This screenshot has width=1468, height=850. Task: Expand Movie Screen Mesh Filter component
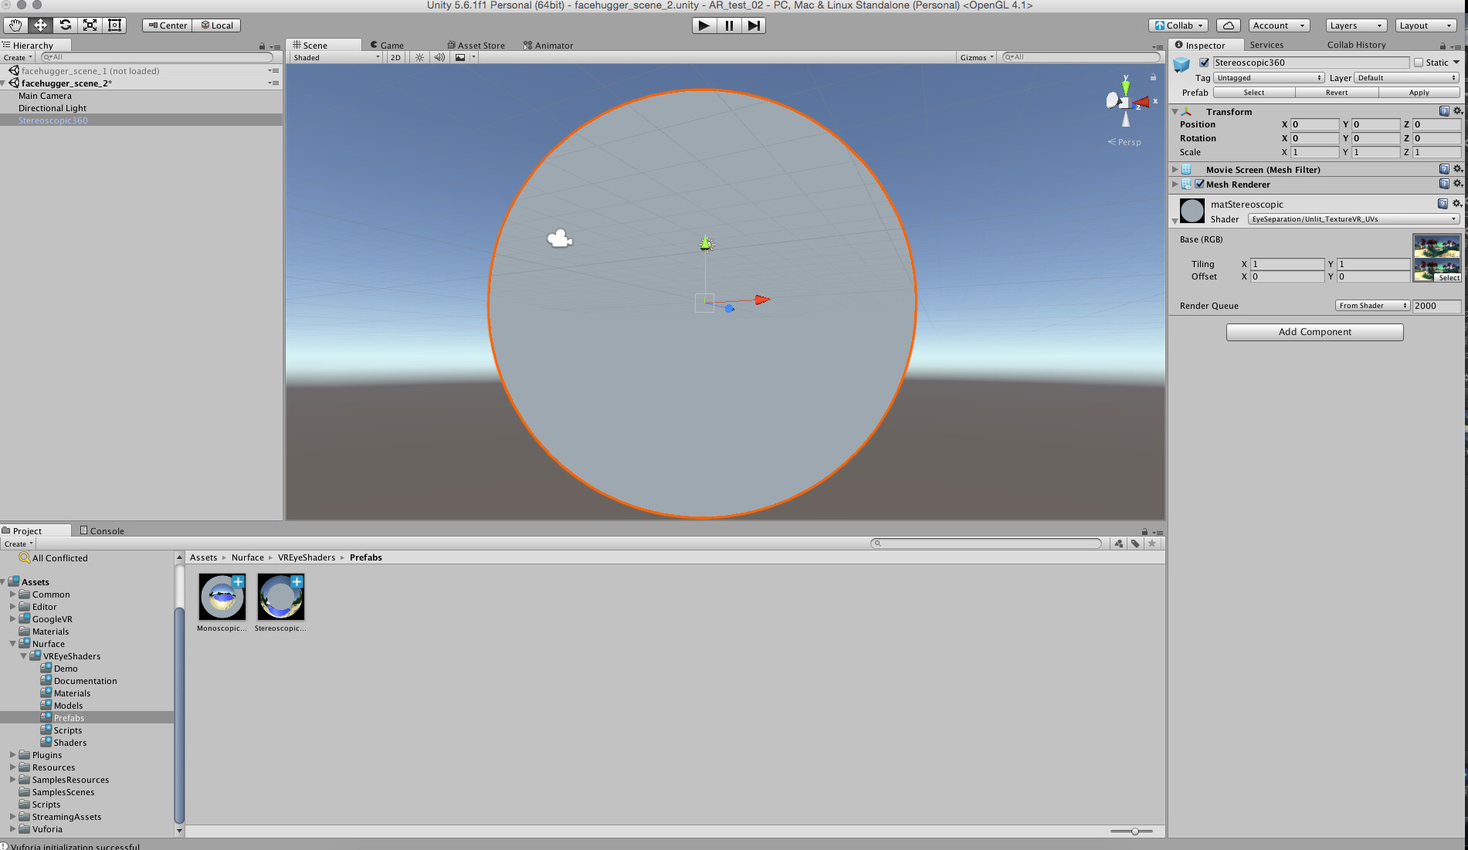[1175, 169]
